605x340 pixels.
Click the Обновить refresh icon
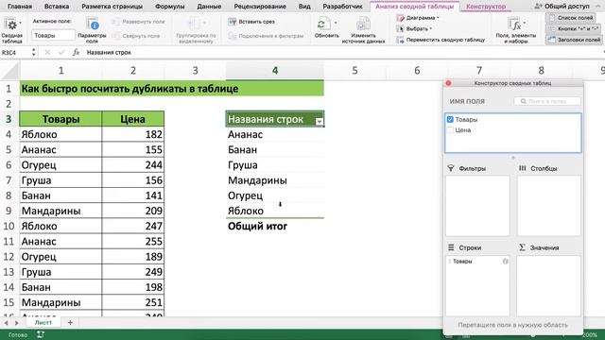click(x=323, y=24)
